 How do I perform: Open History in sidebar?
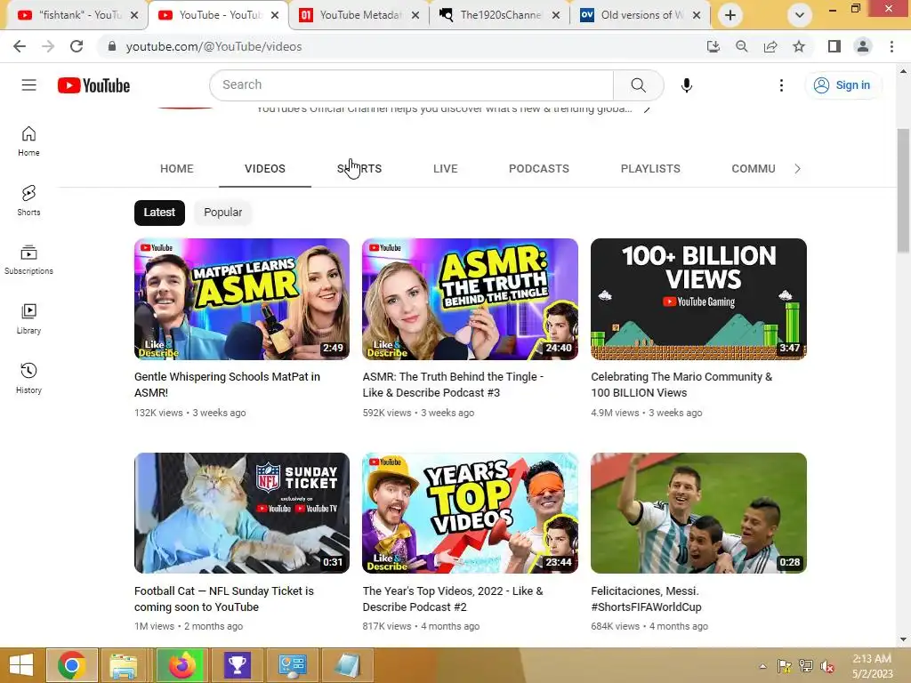click(x=28, y=378)
